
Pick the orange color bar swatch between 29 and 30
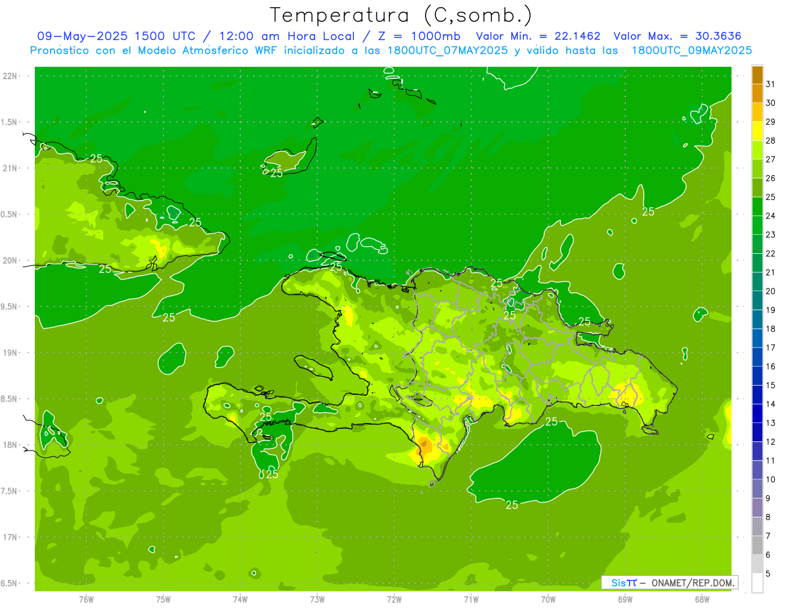(x=757, y=113)
